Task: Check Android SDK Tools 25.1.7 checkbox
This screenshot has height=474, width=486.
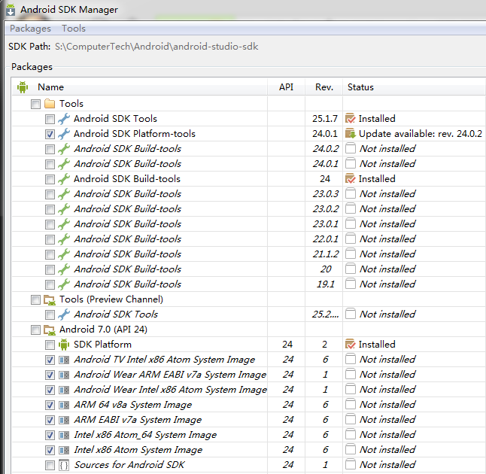Action: 50,119
